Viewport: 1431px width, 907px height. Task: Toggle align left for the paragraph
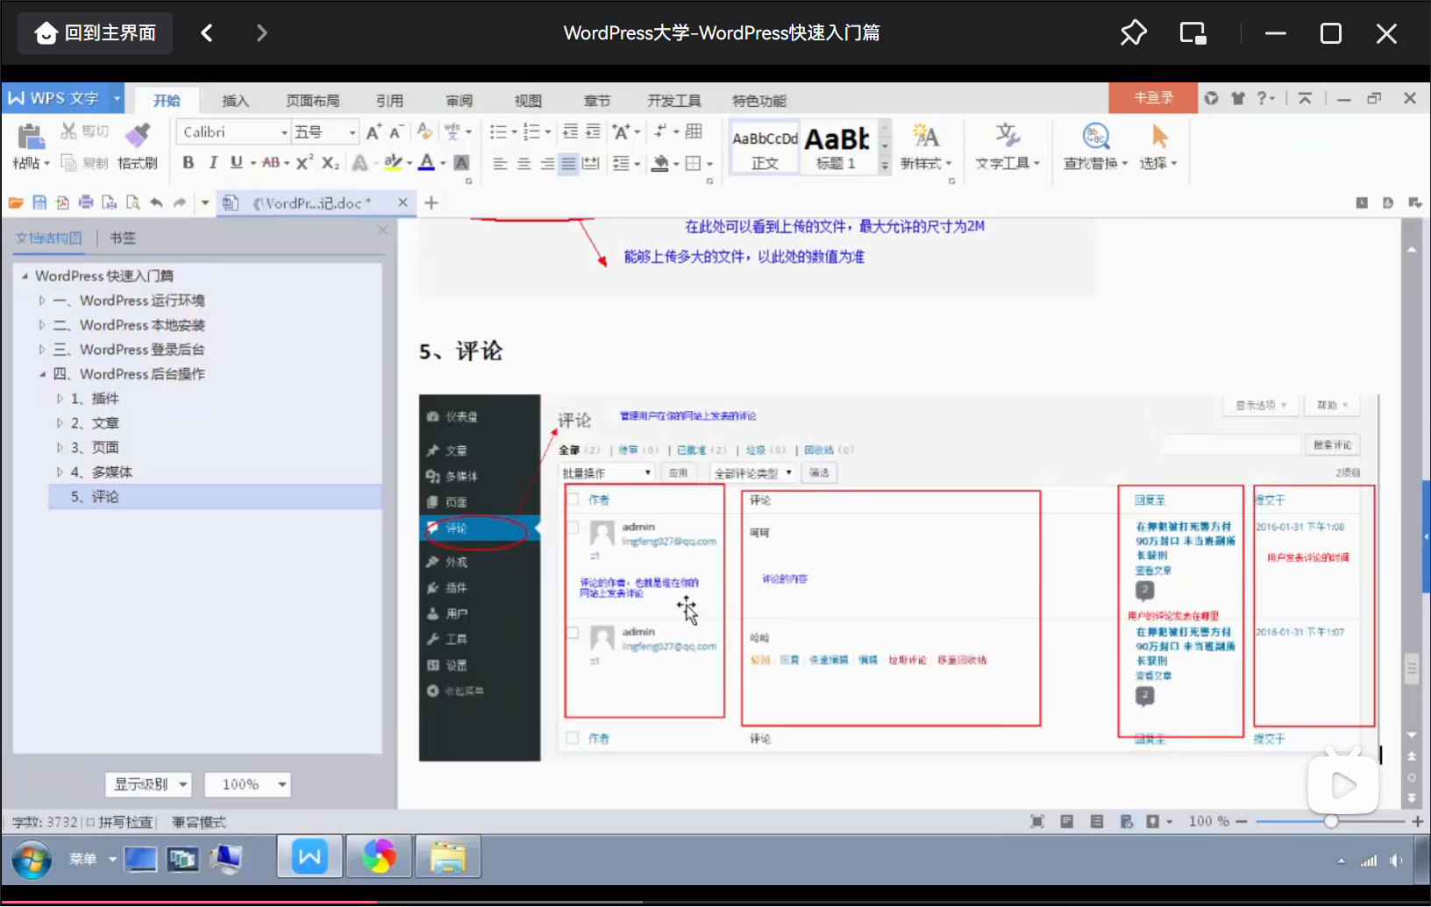point(500,164)
